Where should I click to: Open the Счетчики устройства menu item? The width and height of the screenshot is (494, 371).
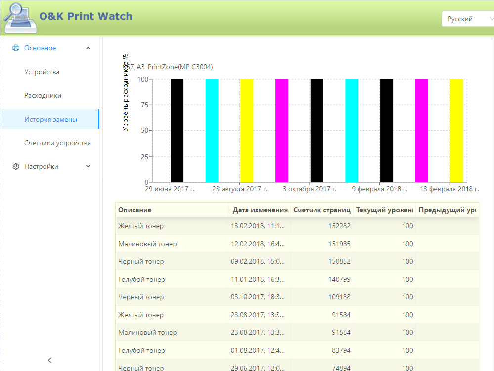coord(57,143)
